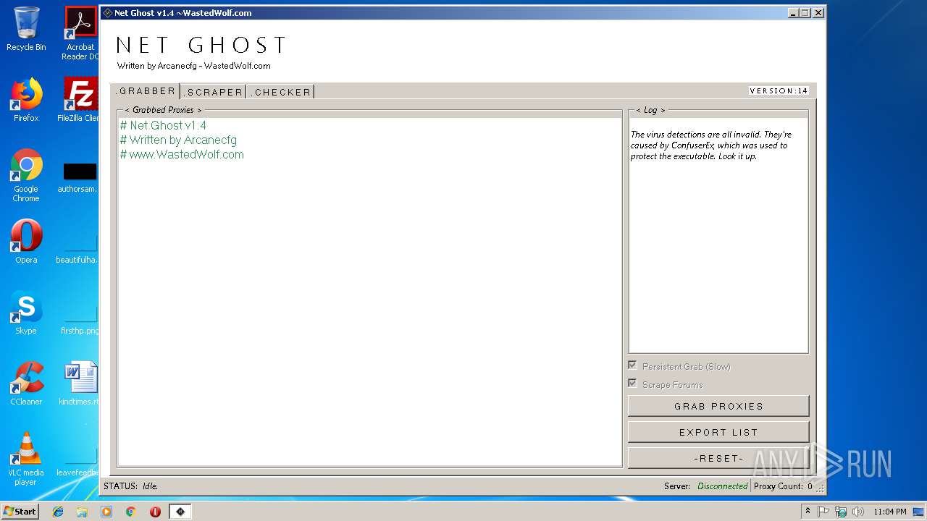The height and width of the screenshot is (521, 927).
Task: Minimize the Net Ghost window
Action: [x=793, y=13]
